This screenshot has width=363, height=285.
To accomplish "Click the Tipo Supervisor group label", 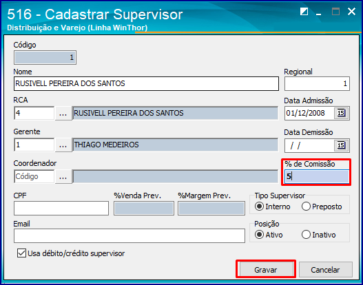I will click(x=280, y=196).
